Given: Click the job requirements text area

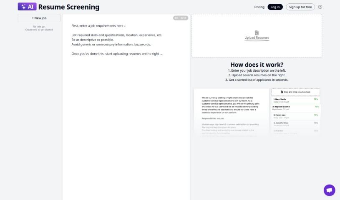Looking at the screenshot, I should coord(126,107).
